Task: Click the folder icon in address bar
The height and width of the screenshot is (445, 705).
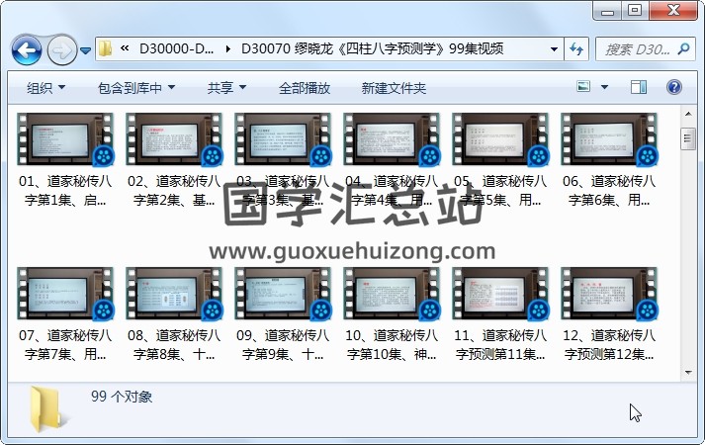Action: coord(105,48)
